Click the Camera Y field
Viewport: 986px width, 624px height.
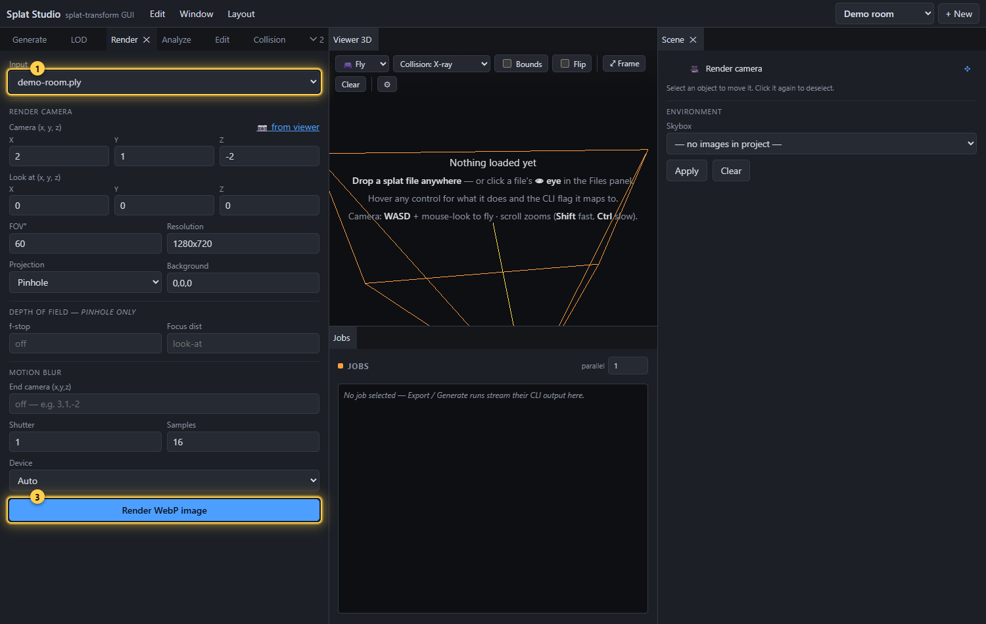[x=164, y=156]
